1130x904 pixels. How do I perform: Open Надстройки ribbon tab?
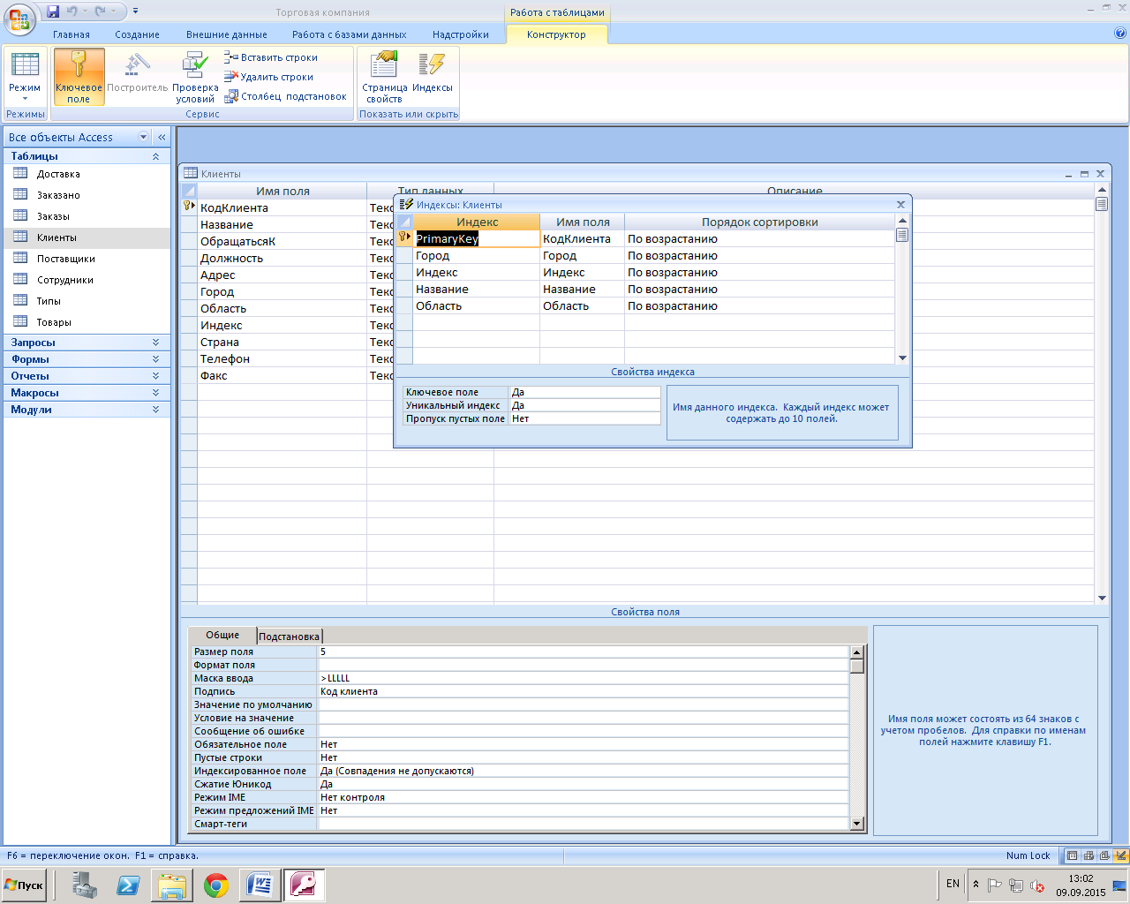coord(461,34)
